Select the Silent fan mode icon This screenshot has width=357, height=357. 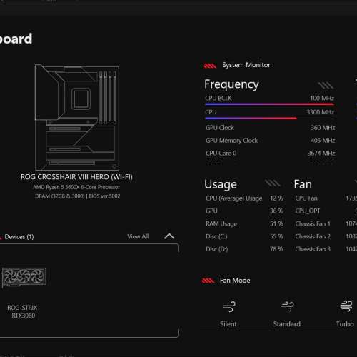(x=229, y=306)
